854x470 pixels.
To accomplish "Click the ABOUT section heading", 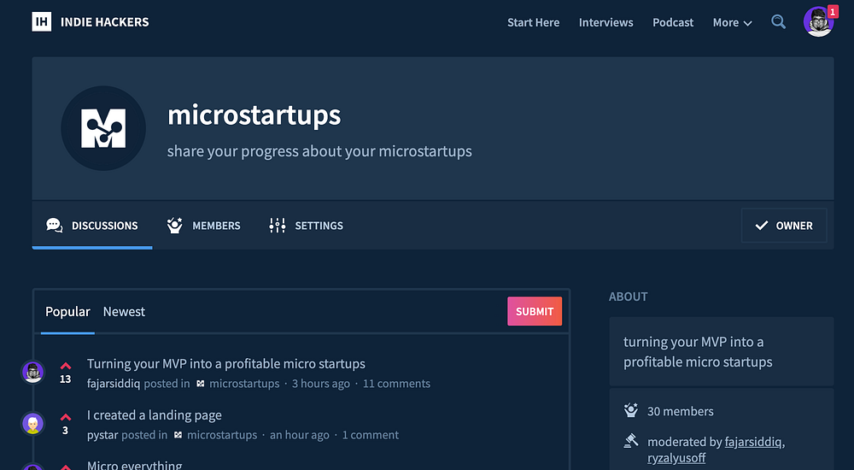I will click(628, 297).
